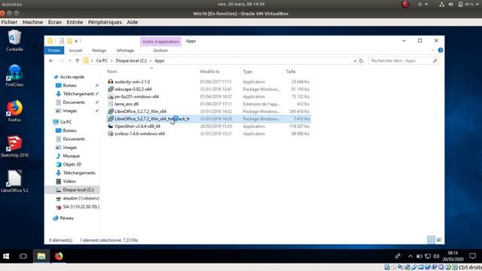Open the Corbeille recycle bin desktop icon

(x=14, y=41)
